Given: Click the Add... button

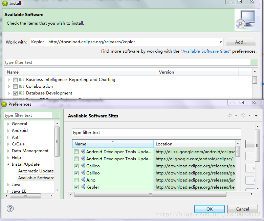Looking at the screenshot, I should click(x=241, y=42).
